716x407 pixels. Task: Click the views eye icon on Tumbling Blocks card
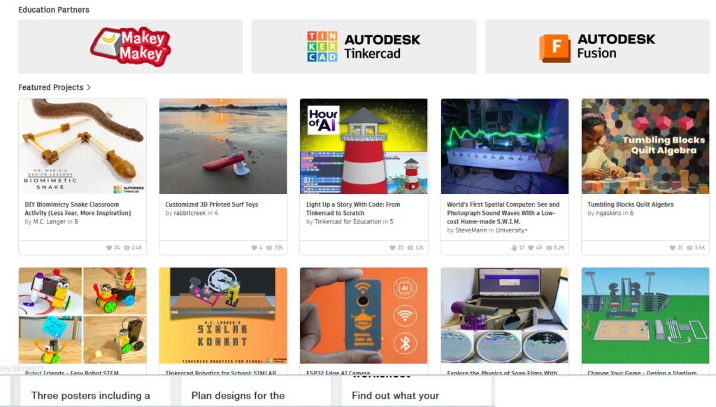click(689, 248)
